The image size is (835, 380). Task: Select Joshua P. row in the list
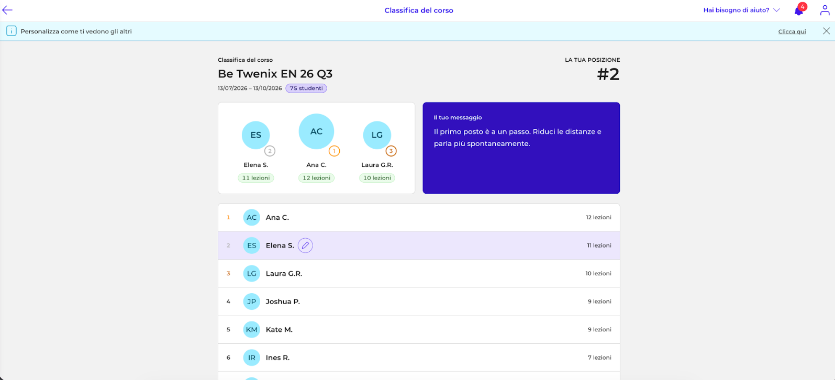click(419, 301)
